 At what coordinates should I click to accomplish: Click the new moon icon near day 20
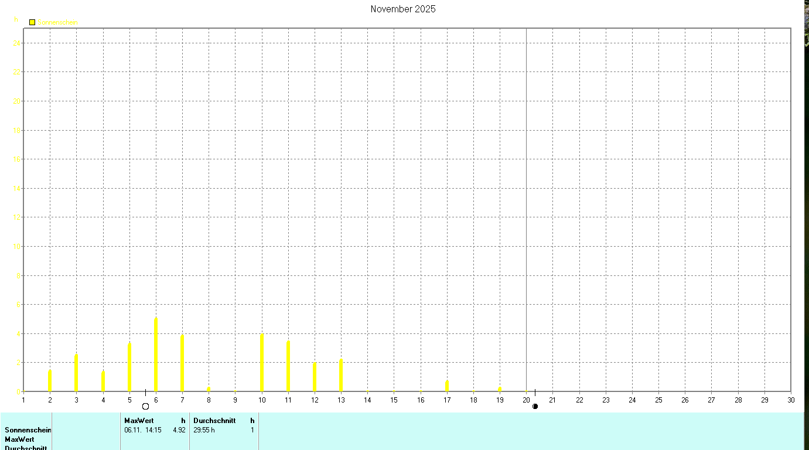(x=535, y=406)
